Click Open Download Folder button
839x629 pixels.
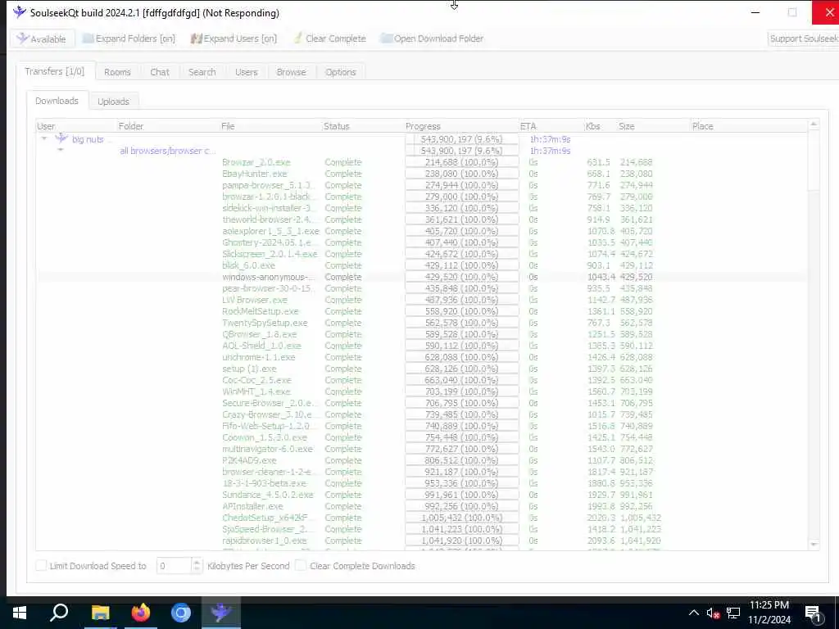432,38
